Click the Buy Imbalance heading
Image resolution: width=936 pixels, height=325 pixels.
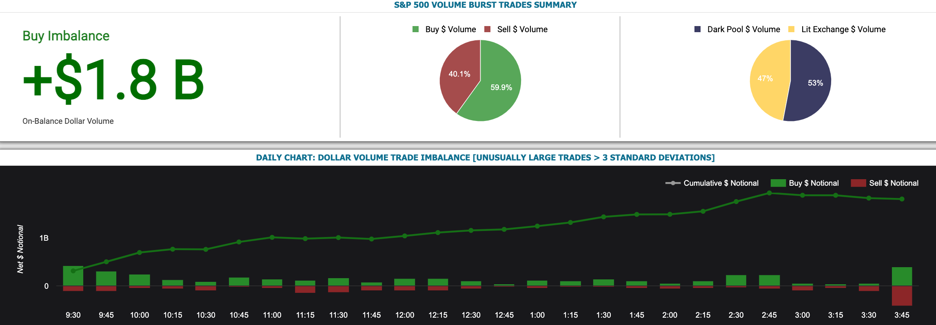66,36
